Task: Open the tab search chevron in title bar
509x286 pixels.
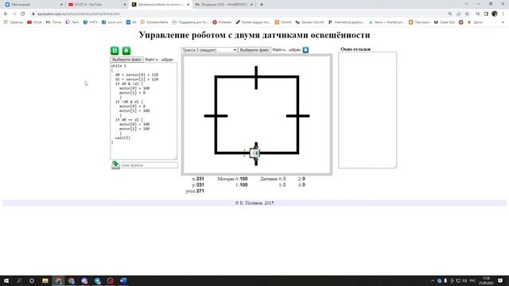Action: click(x=466, y=4)
